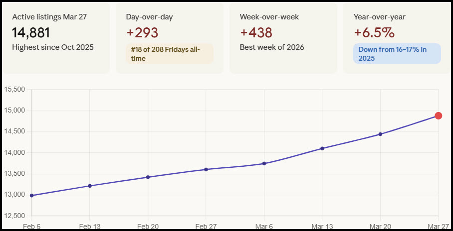The image size is (453, 231).
Task: Click the Feb 20 chart data point
Action: point(148,177)
